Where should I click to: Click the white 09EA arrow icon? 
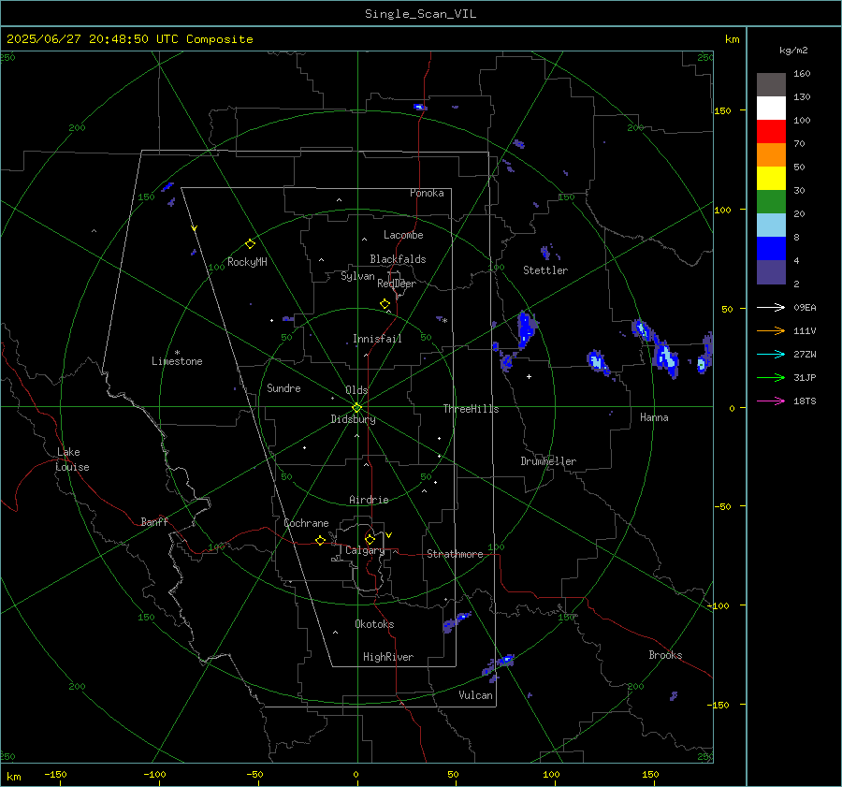(x=771, y=307)
